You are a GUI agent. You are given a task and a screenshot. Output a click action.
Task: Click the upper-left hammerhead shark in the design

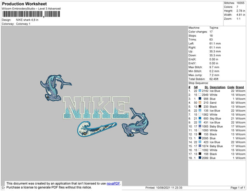(54, 88)
